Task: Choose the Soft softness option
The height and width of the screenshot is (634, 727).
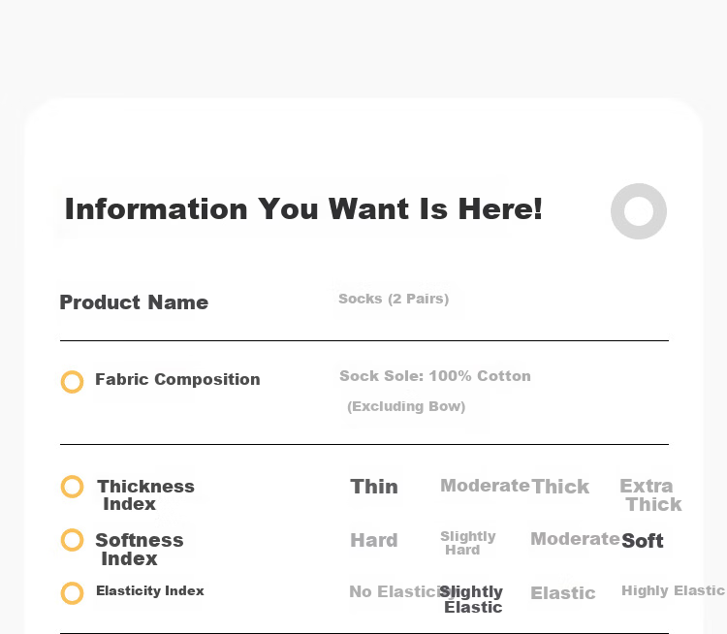Action: tap(643, 541)
